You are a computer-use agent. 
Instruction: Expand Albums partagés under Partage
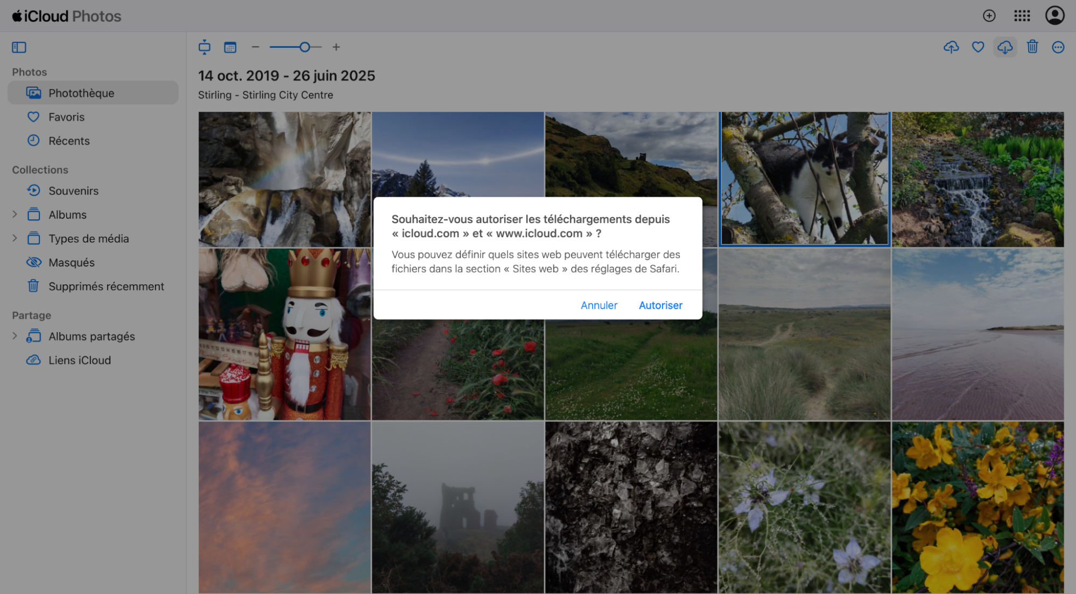pos(13,336)
